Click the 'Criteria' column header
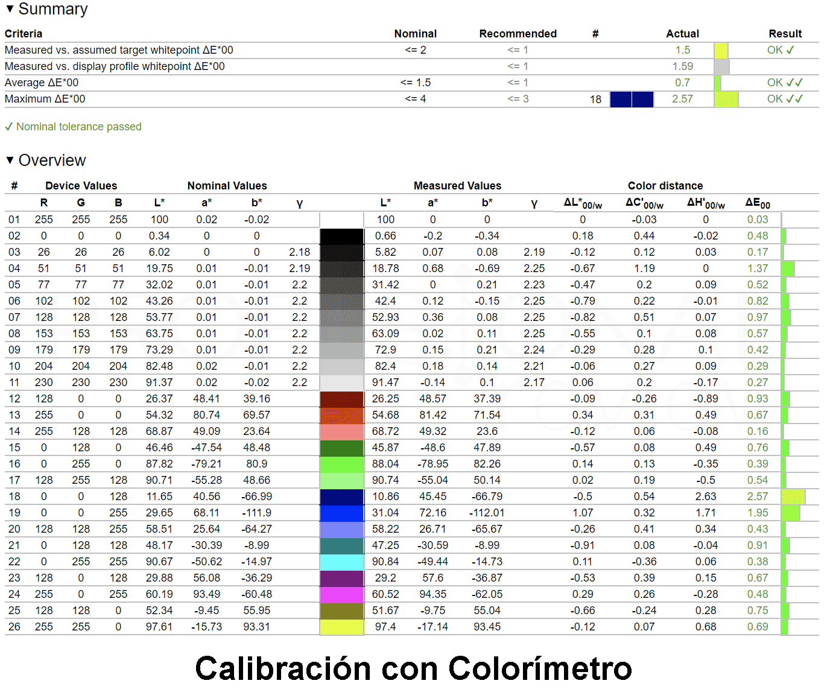This screenshot has width=833, height=698. pos(24,34)
